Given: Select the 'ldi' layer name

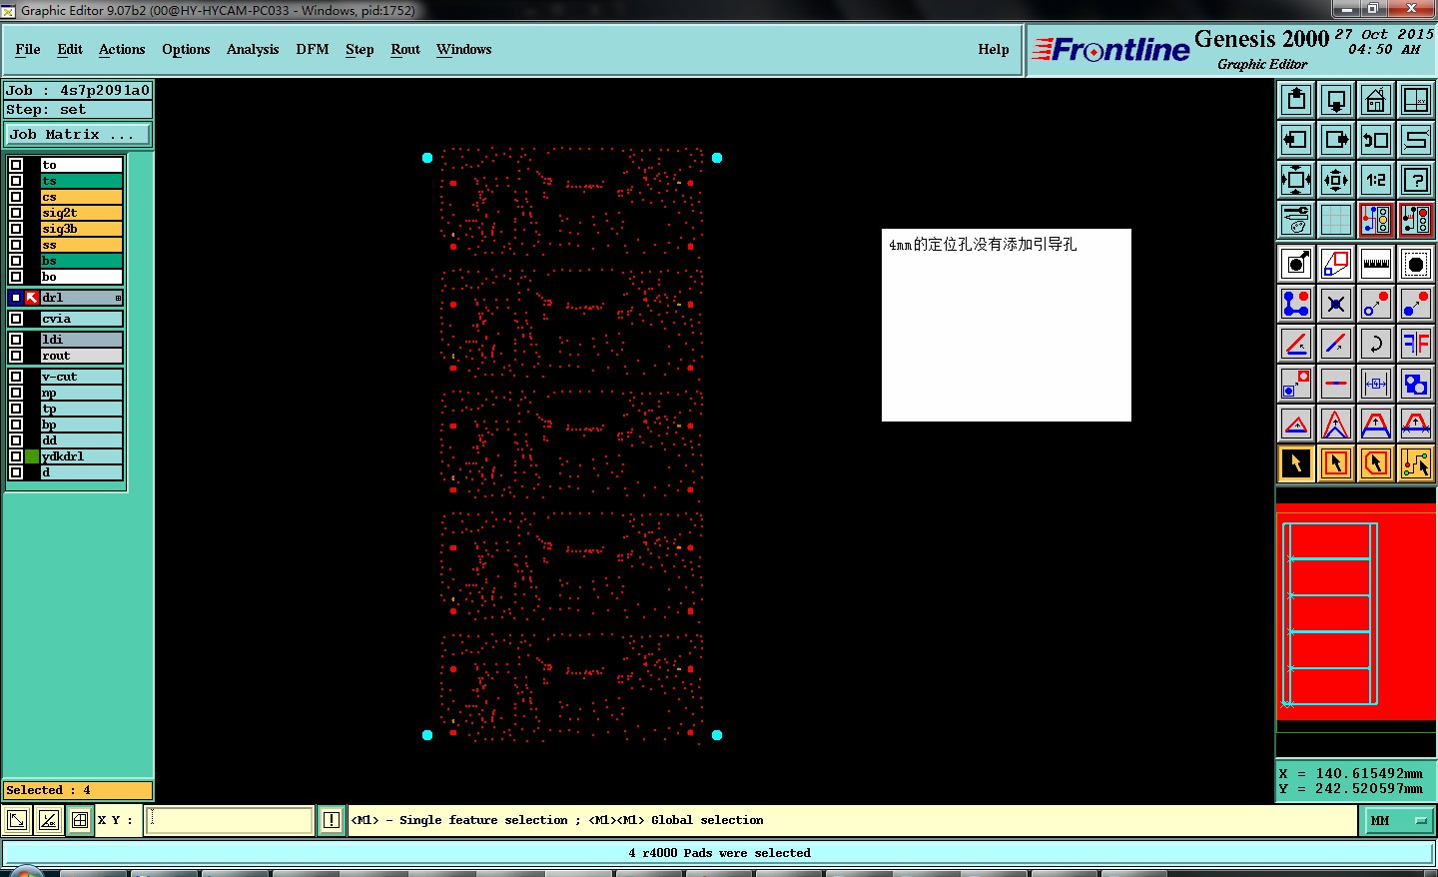Looking at the screenshot, I should 82,340.
